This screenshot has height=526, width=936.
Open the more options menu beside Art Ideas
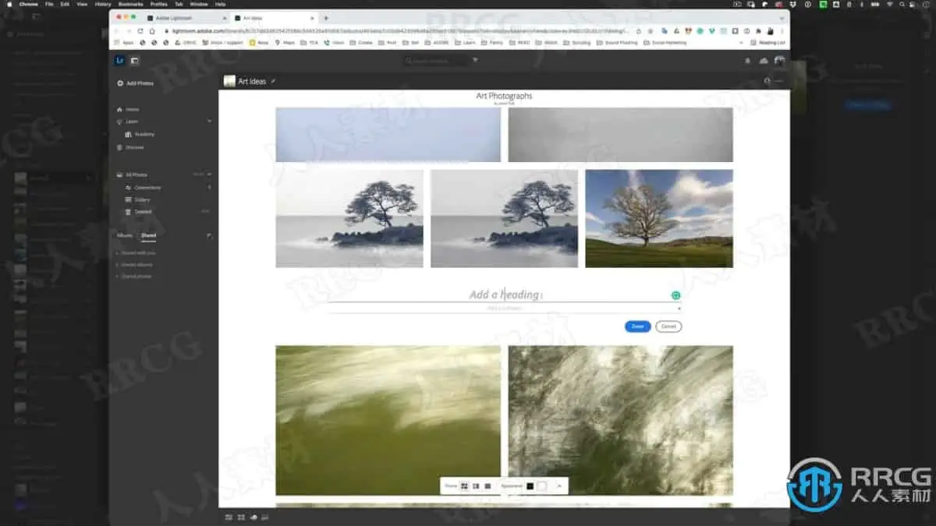[779, 81]
